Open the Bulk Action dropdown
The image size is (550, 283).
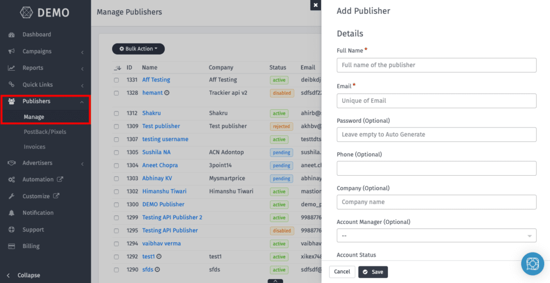click(138, 49)
